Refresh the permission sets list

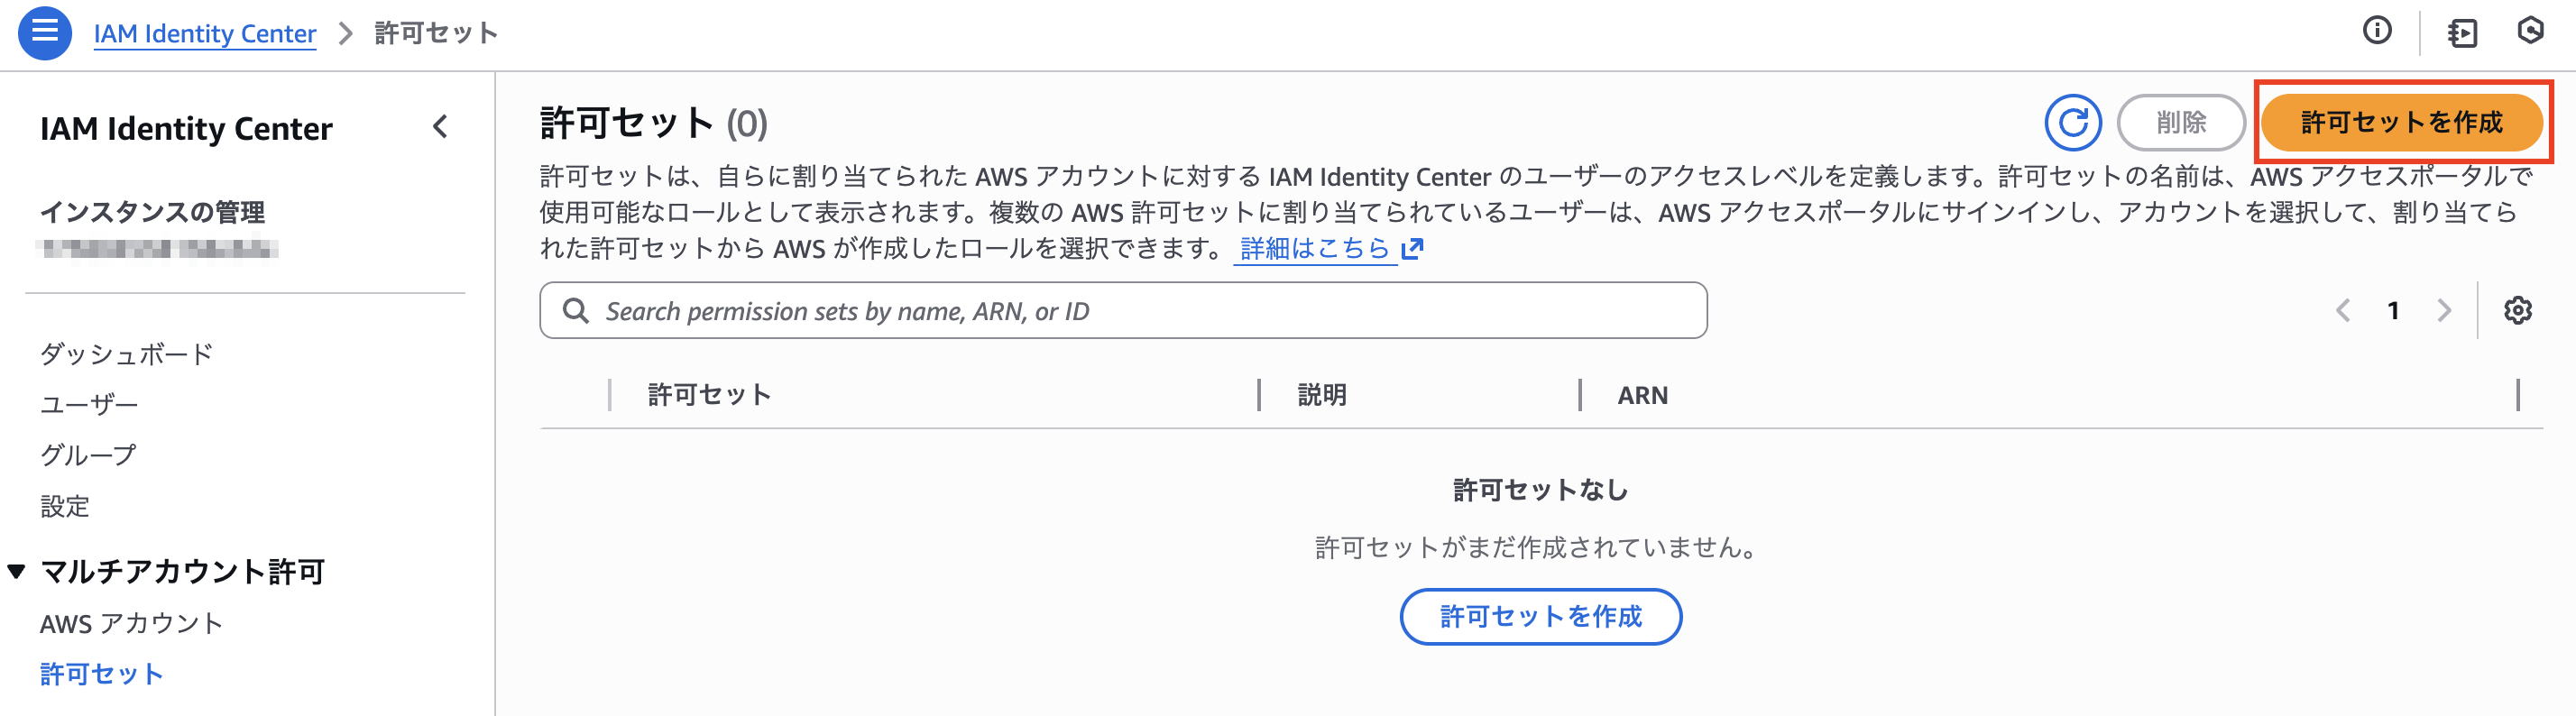(2072, 123)
